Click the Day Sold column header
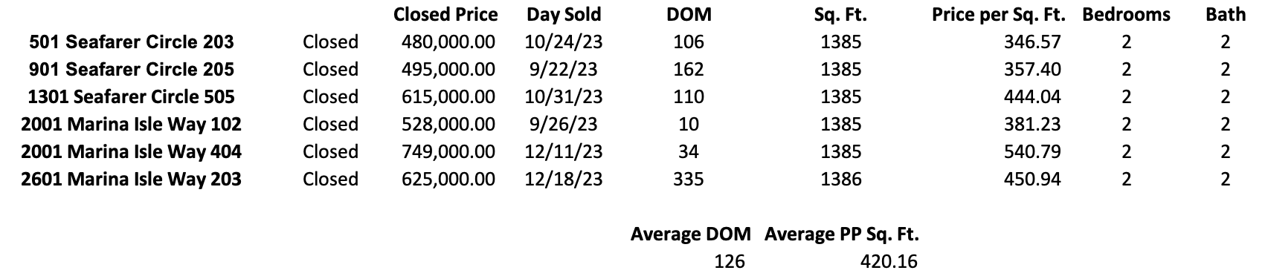 pyautogui.click(x=564, y=15)
